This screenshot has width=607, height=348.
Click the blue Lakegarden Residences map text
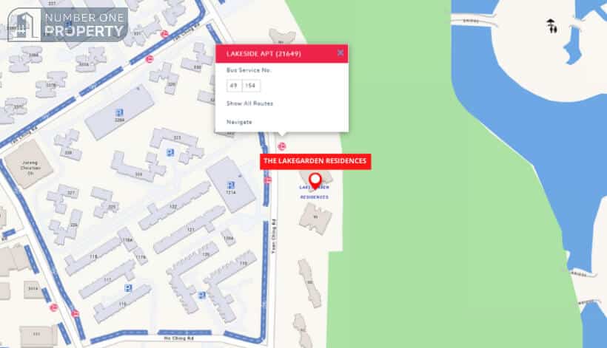pyautogui.click(x=315, y=192)
